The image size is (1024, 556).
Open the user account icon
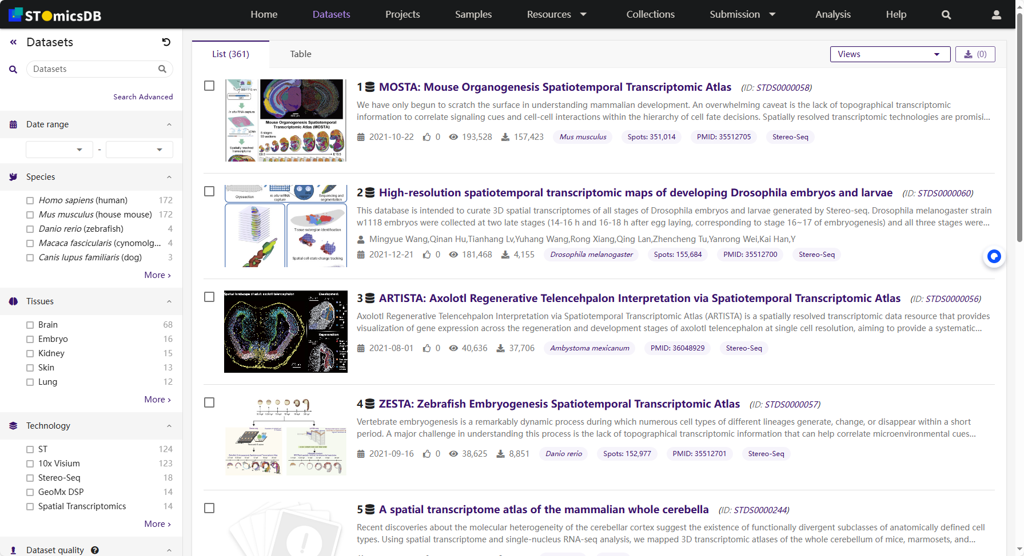(x=997, y=15)
